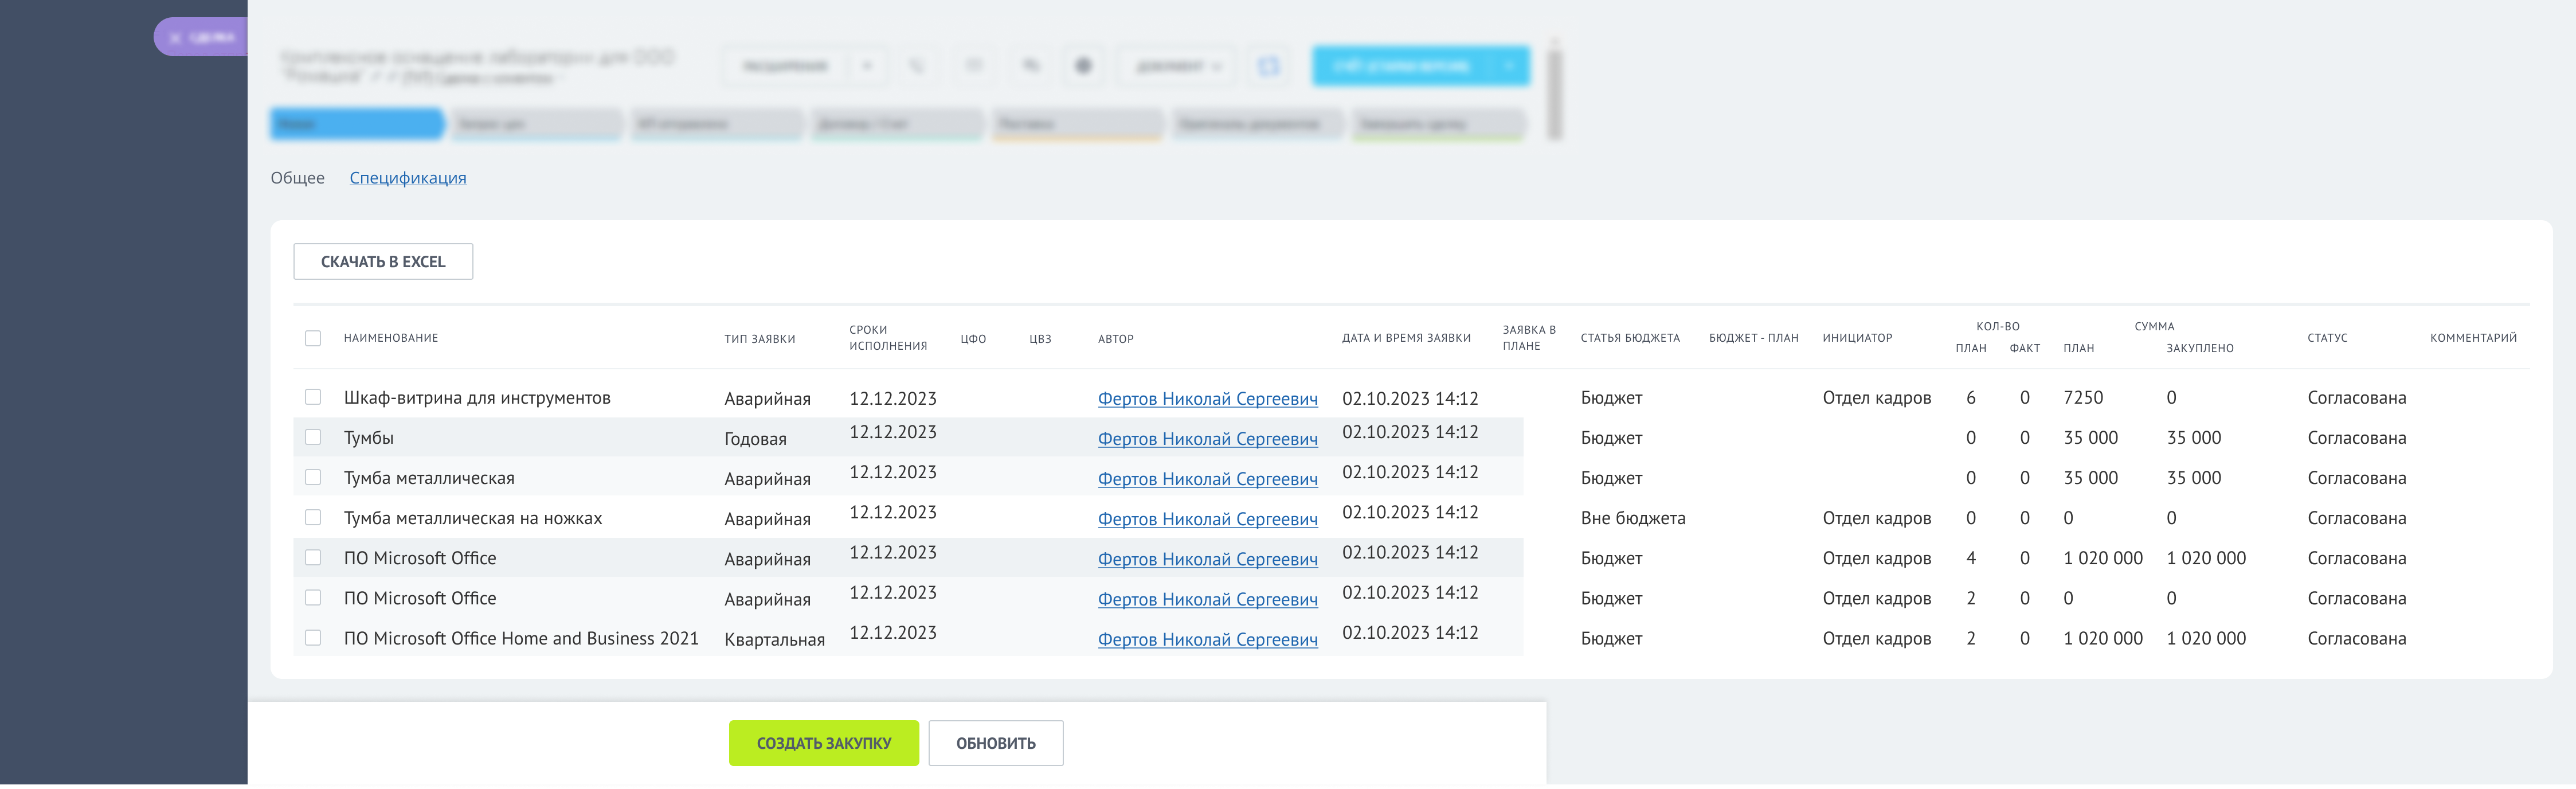This screenshot has width=2576, height=789.
Task: Click the СКАЧАТЬ В EXCEL button
Action: tap(383, 261)
